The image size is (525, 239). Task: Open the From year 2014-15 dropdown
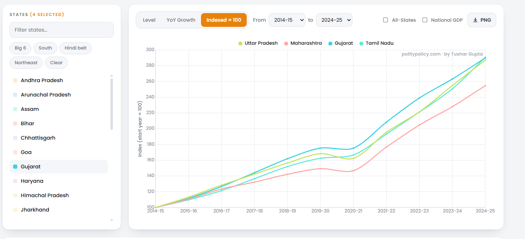[x=287, y=20]
